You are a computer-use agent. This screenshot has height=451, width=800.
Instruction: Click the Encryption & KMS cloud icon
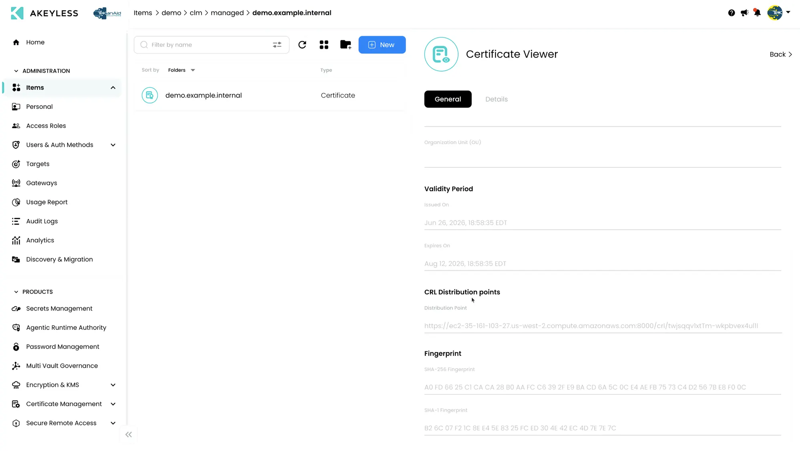pos(16,385)
